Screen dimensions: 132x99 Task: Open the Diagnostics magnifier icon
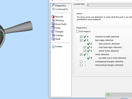point(53,5)
